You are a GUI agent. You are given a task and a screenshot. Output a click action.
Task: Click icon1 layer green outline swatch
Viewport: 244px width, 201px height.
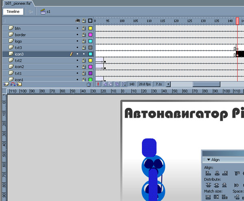(x=90, y=79)
